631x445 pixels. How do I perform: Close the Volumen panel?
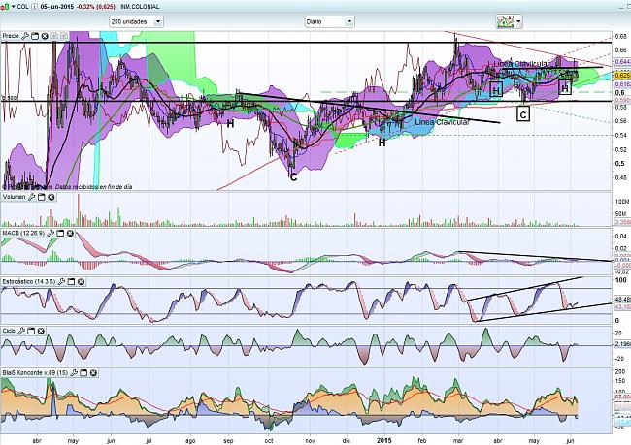pyautogui.click(x=51, y=197)
